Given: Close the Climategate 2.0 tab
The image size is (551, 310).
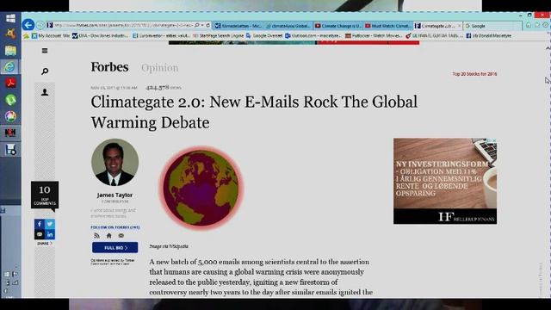Looking at the screenshot, I should click(459, 26).
